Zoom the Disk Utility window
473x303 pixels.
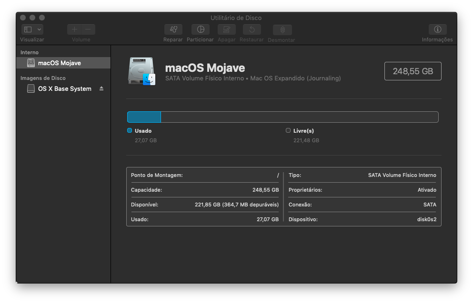[x=42, y=18]
